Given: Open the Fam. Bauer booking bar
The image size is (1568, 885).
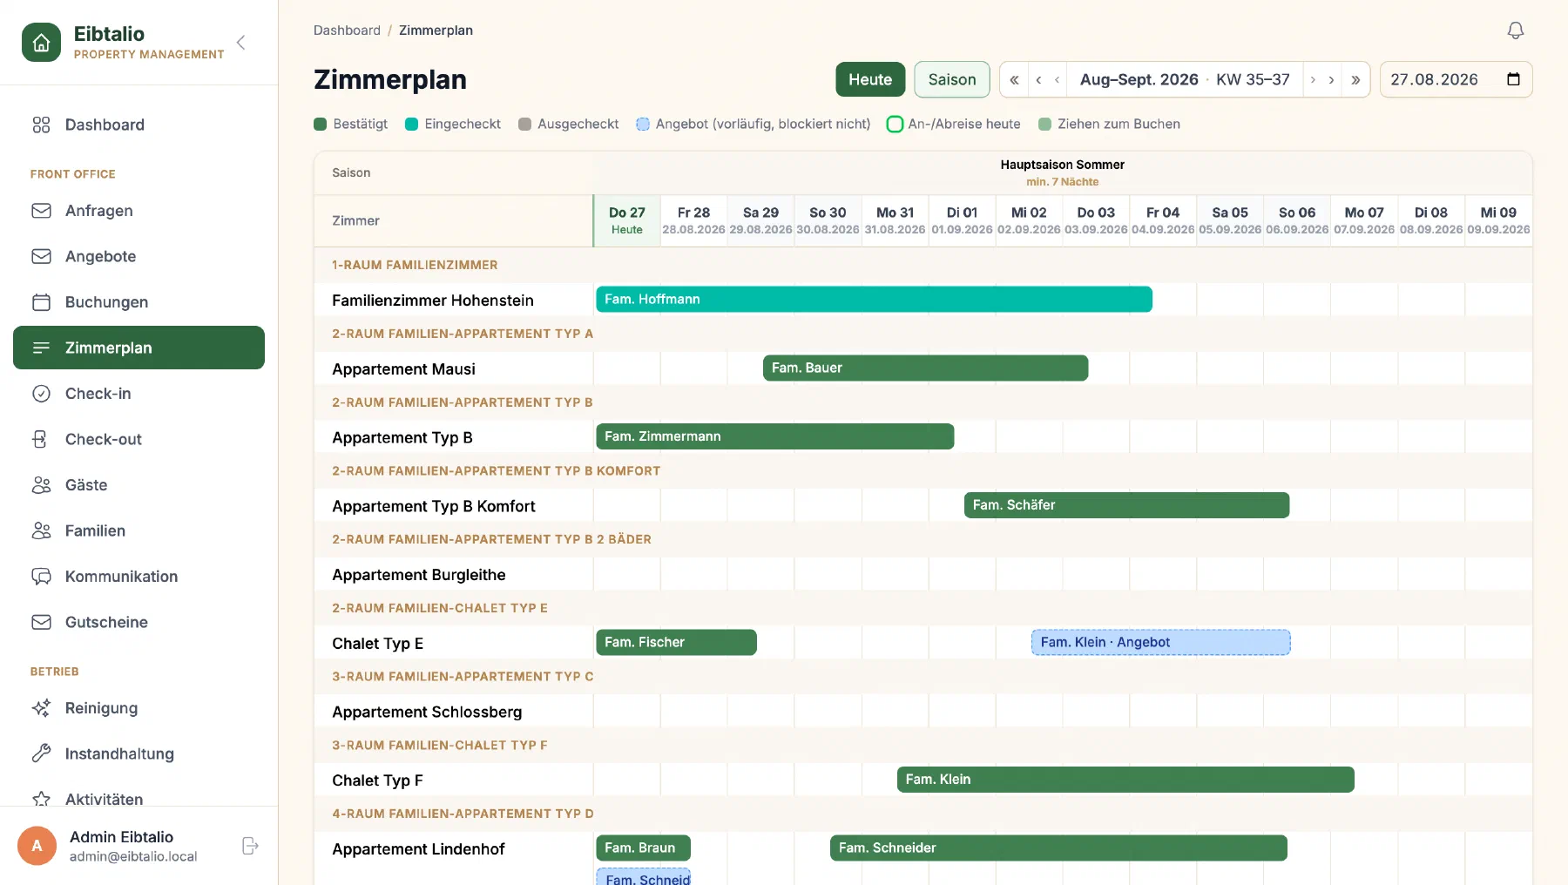Looking at the screenshot, I should pyautogui.click(x=925, y=368).
